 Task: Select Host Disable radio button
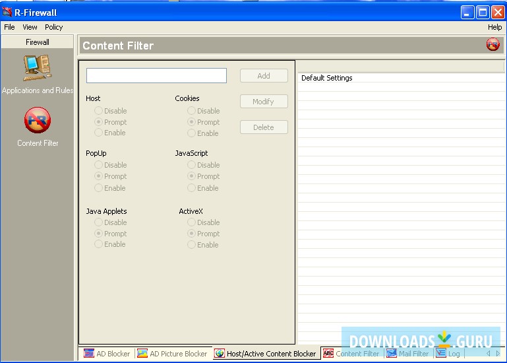[x=98, y=111]
